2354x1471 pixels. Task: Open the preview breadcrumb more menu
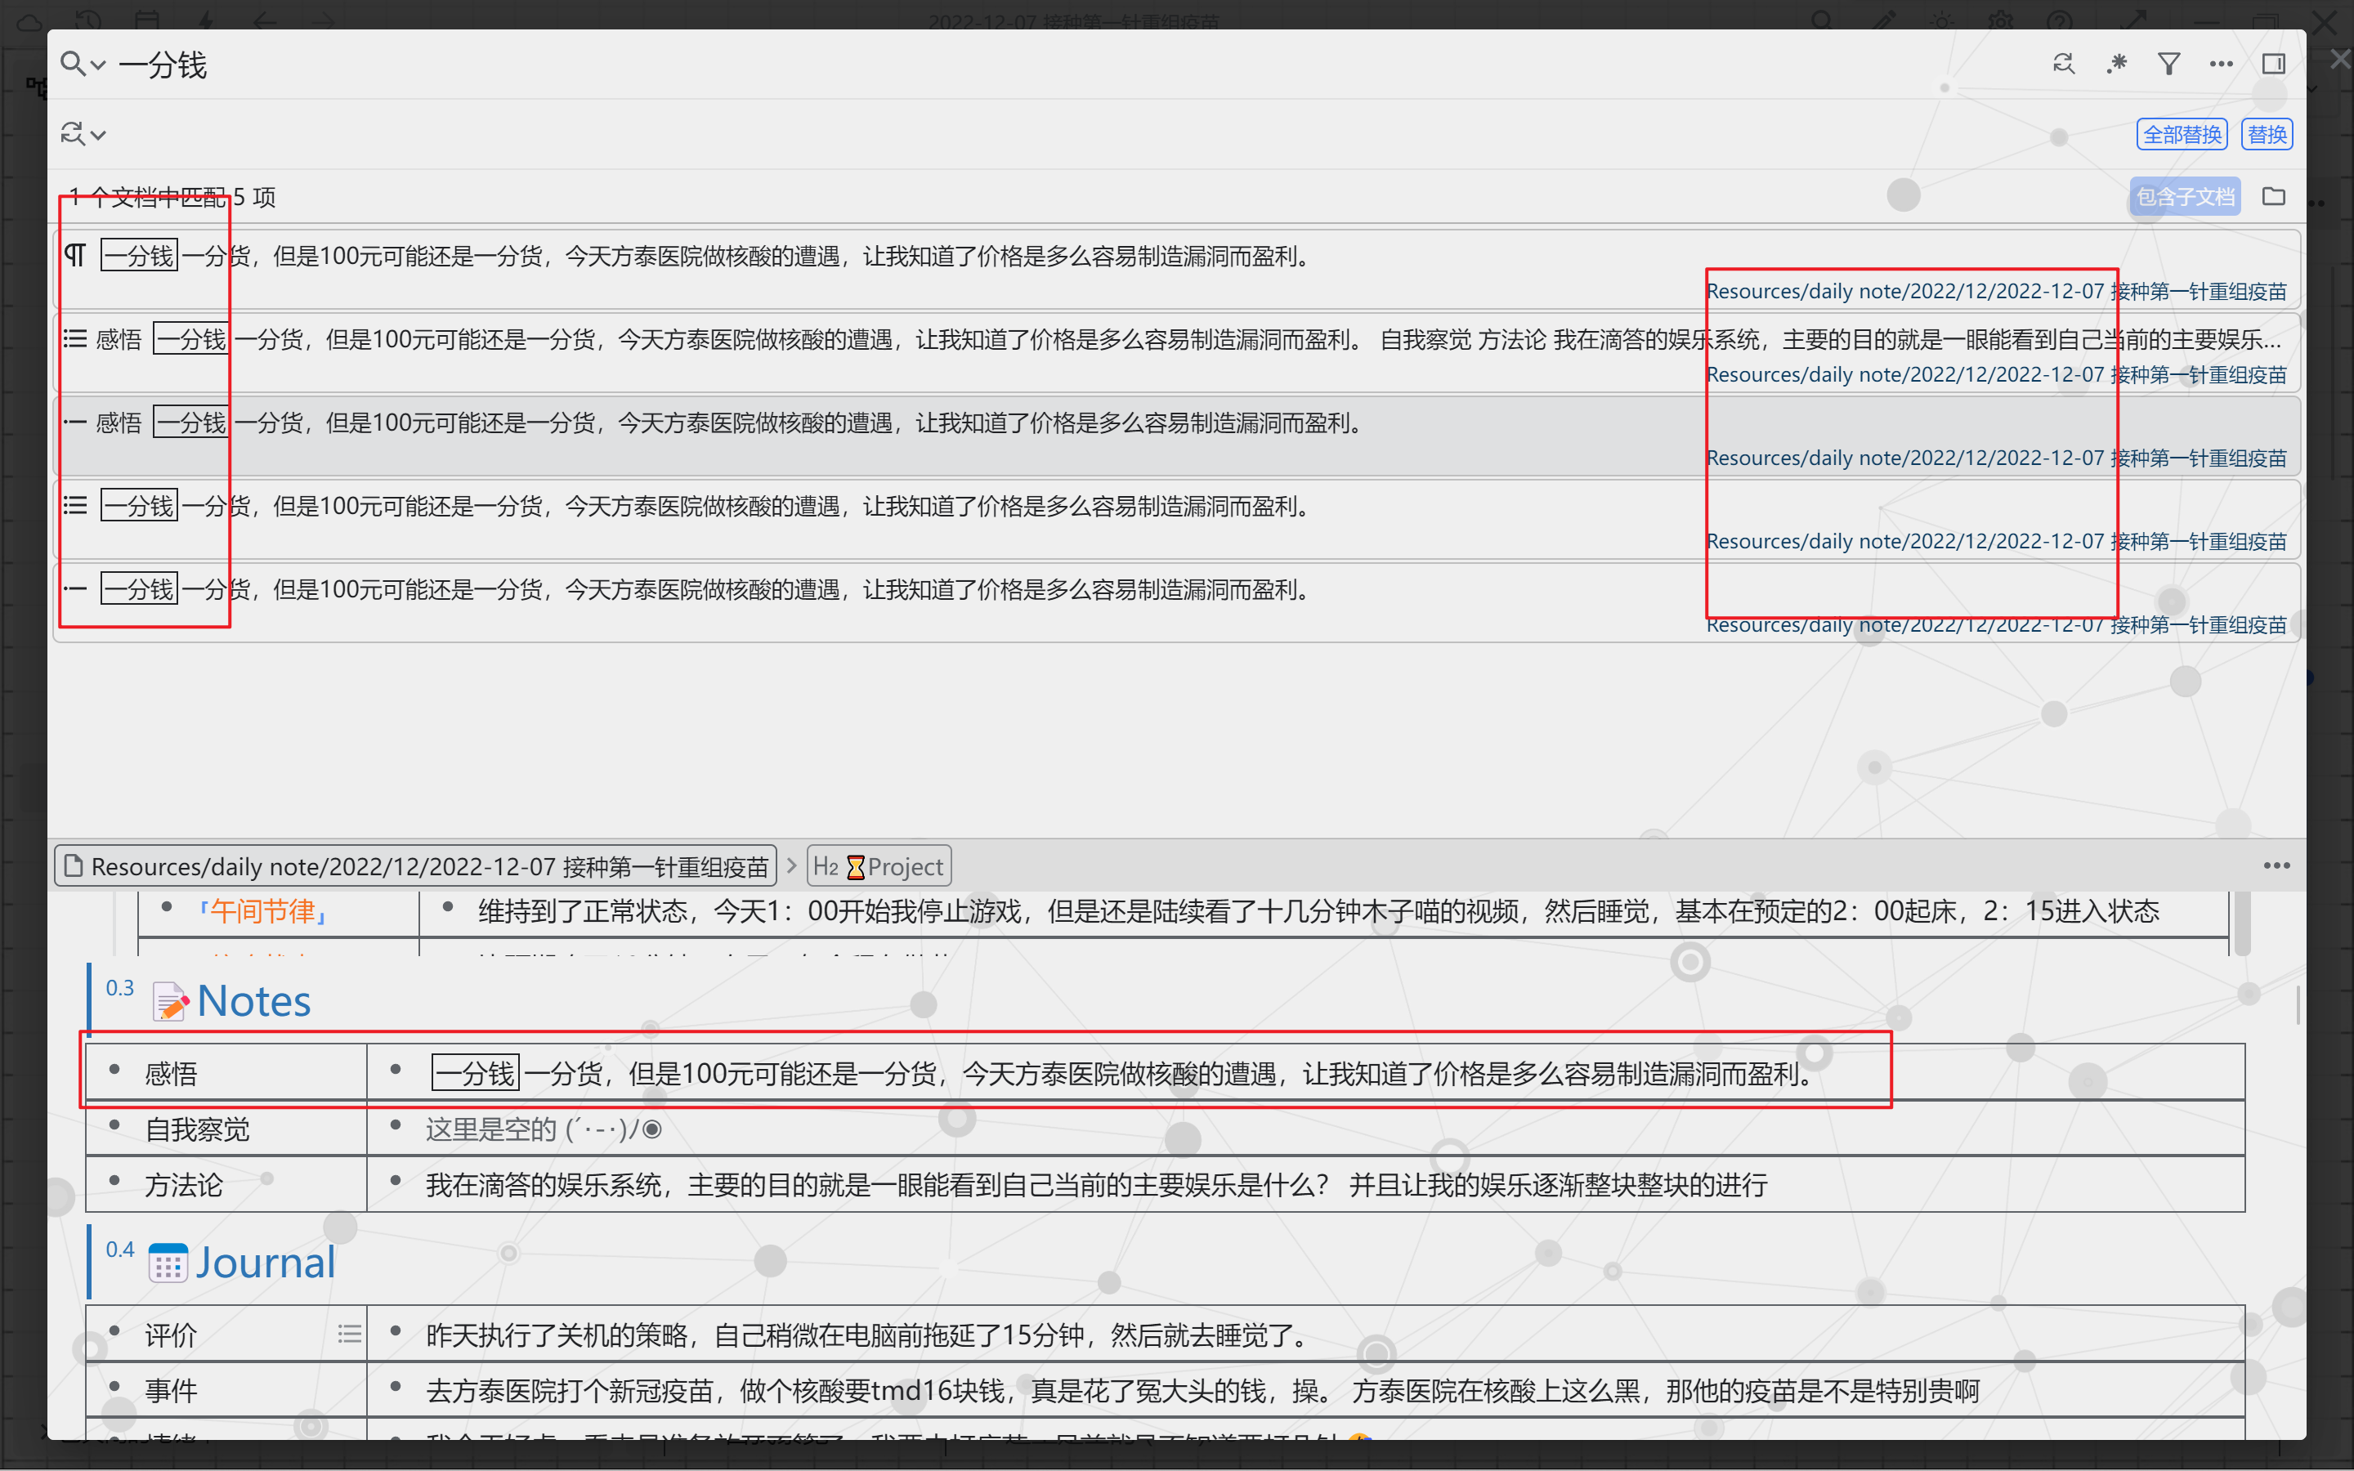coord(2276,866)
